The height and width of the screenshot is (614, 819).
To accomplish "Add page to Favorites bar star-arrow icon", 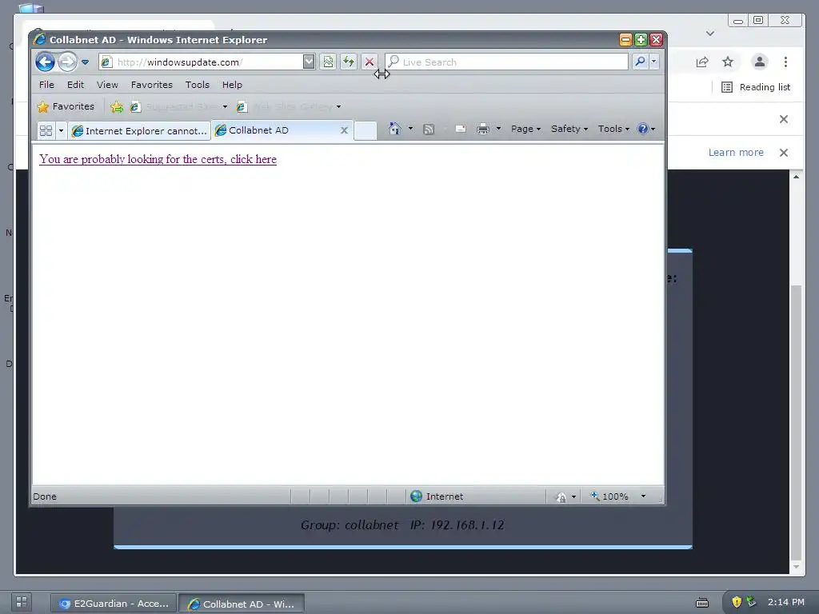I will point(117,107).
